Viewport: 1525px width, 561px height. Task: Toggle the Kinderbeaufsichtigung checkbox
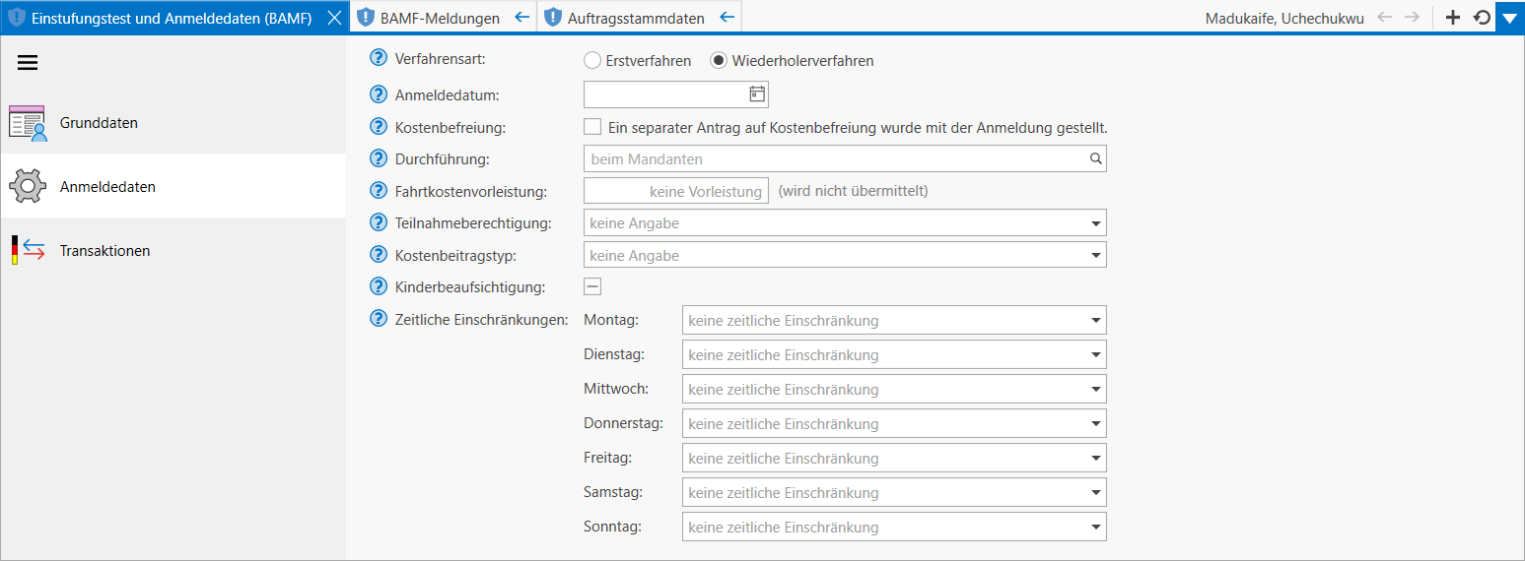592,286
